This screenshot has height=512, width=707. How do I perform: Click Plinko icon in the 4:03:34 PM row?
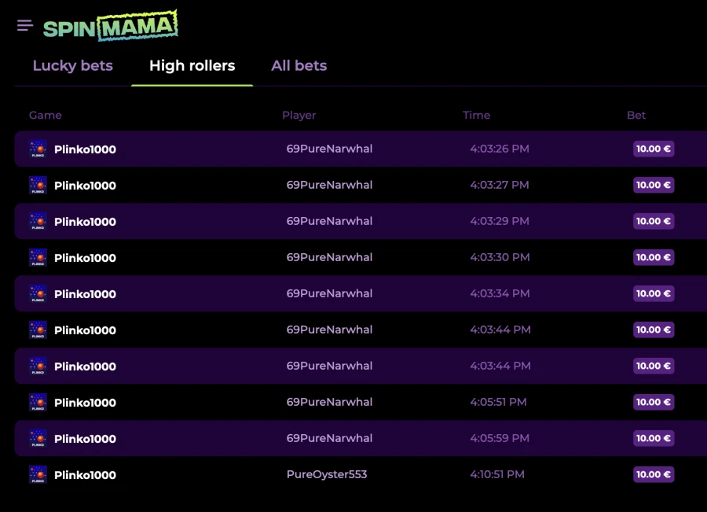38,293
